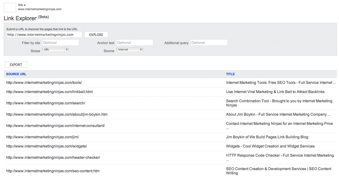Open the /search/ source URL
The image size is (339, 176).
click(x=46, y=103)
